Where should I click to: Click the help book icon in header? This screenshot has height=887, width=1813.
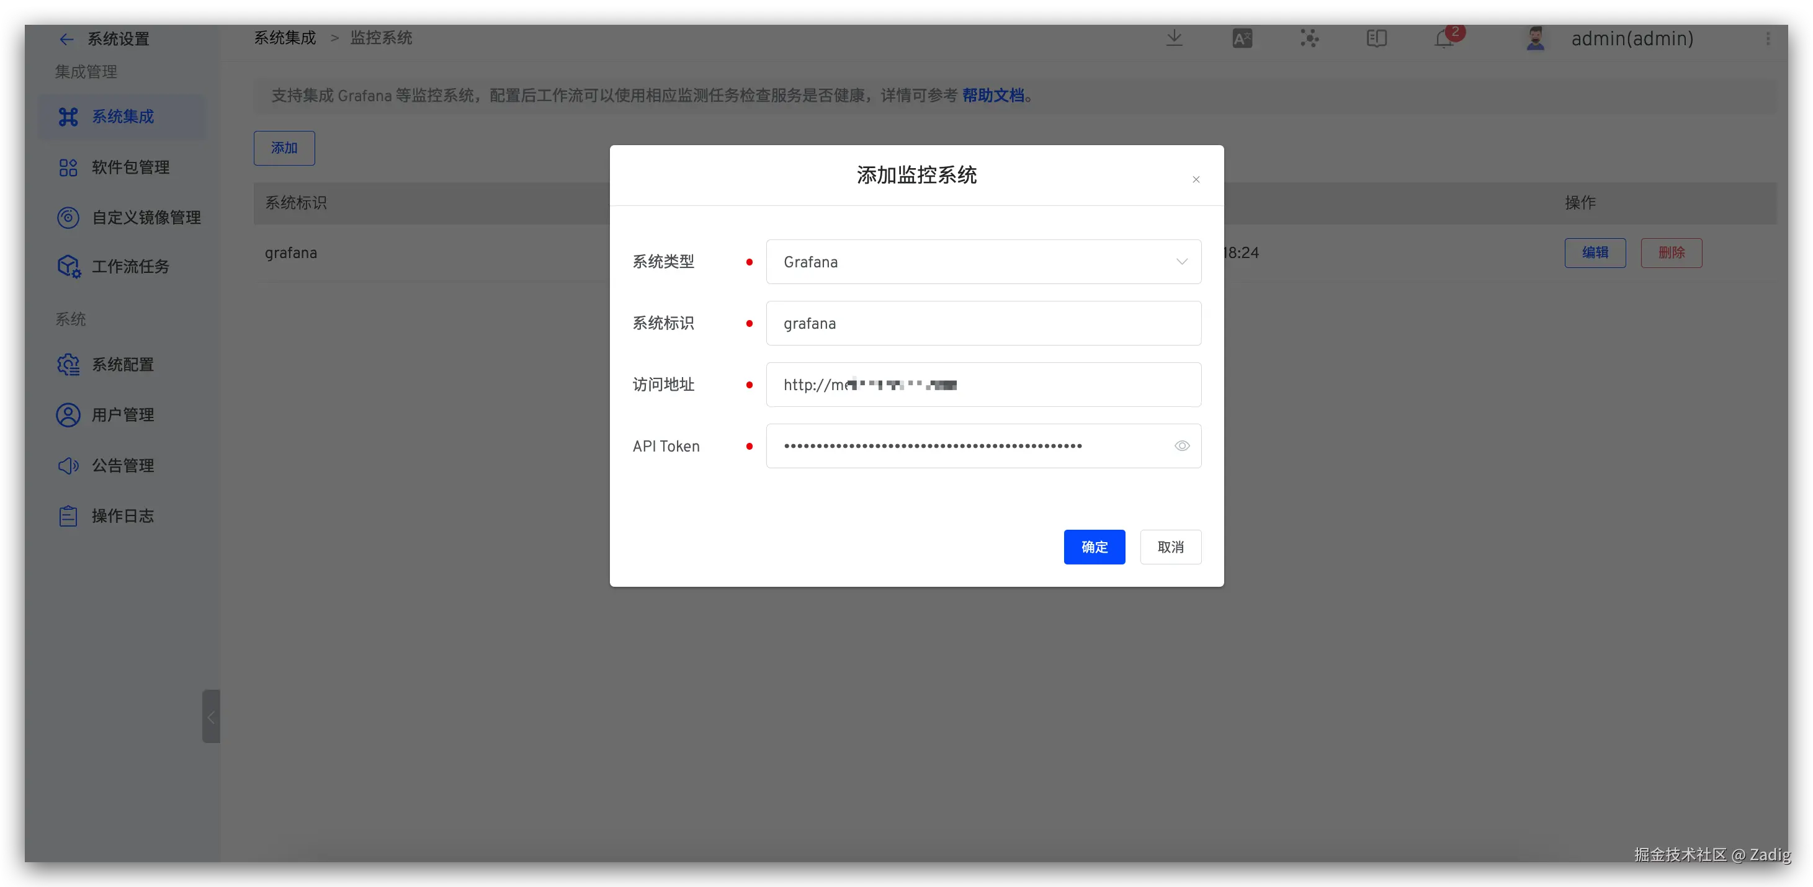pyautogui.click(x=1377, y=38)
